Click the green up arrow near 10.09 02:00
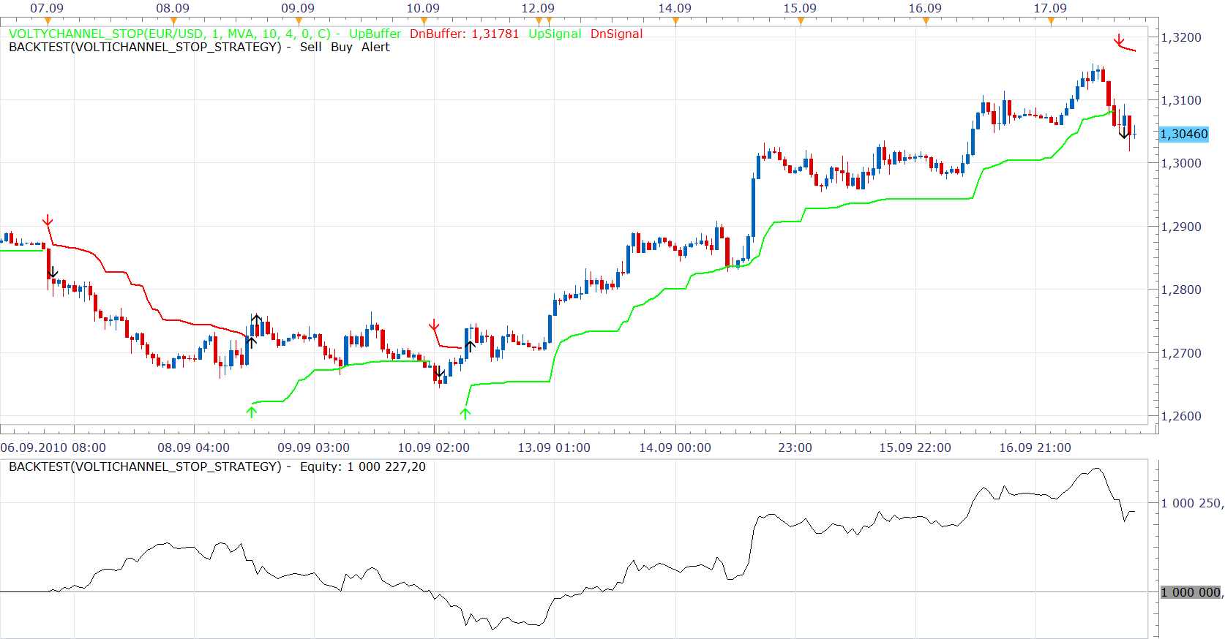 [x=465, y=413]
